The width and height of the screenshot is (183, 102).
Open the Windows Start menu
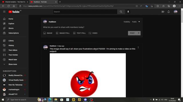pyautogui.click(x=3, y=99)
